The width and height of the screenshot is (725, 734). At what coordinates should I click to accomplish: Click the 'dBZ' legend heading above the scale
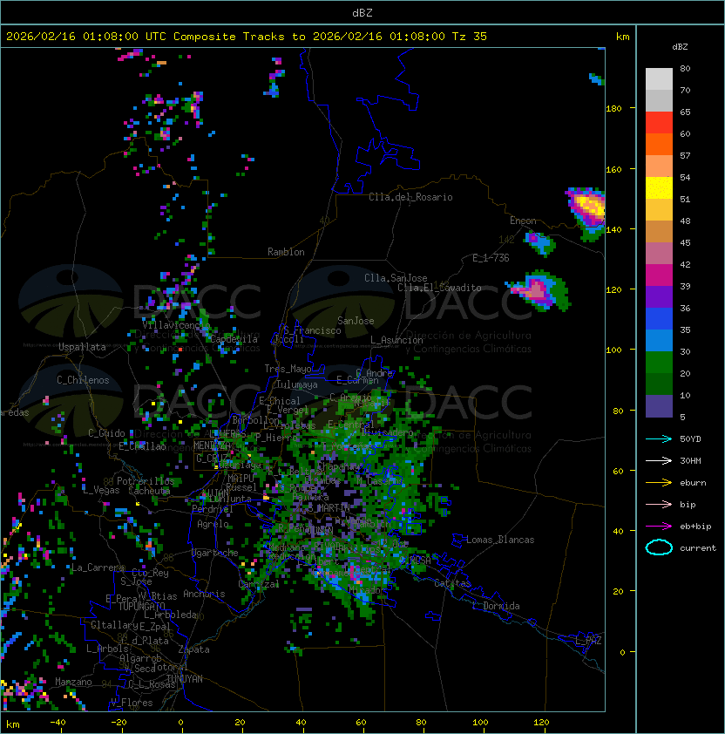click(680, 47)
